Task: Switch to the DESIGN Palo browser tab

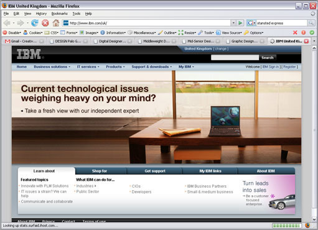Action: pos(68,41)
